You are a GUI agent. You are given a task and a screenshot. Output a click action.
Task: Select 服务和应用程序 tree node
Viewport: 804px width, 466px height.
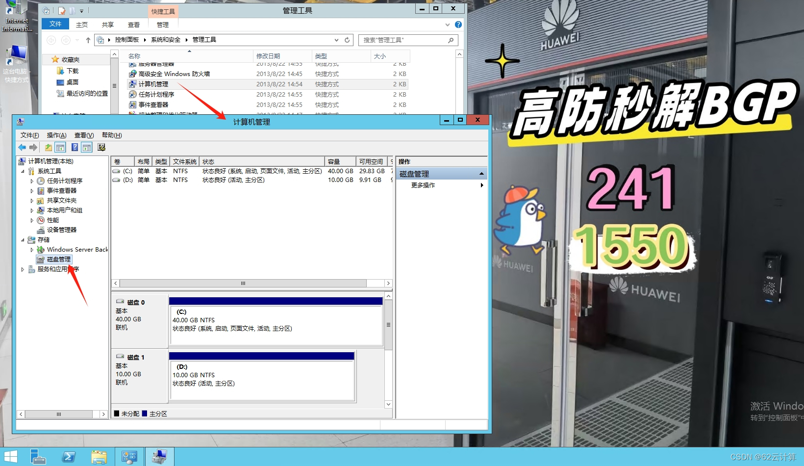(58, 269)
